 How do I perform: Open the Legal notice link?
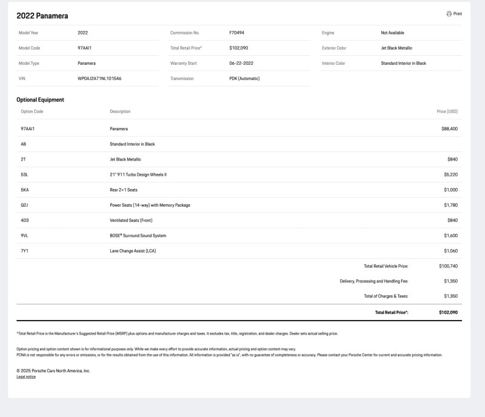coord(26,377)
